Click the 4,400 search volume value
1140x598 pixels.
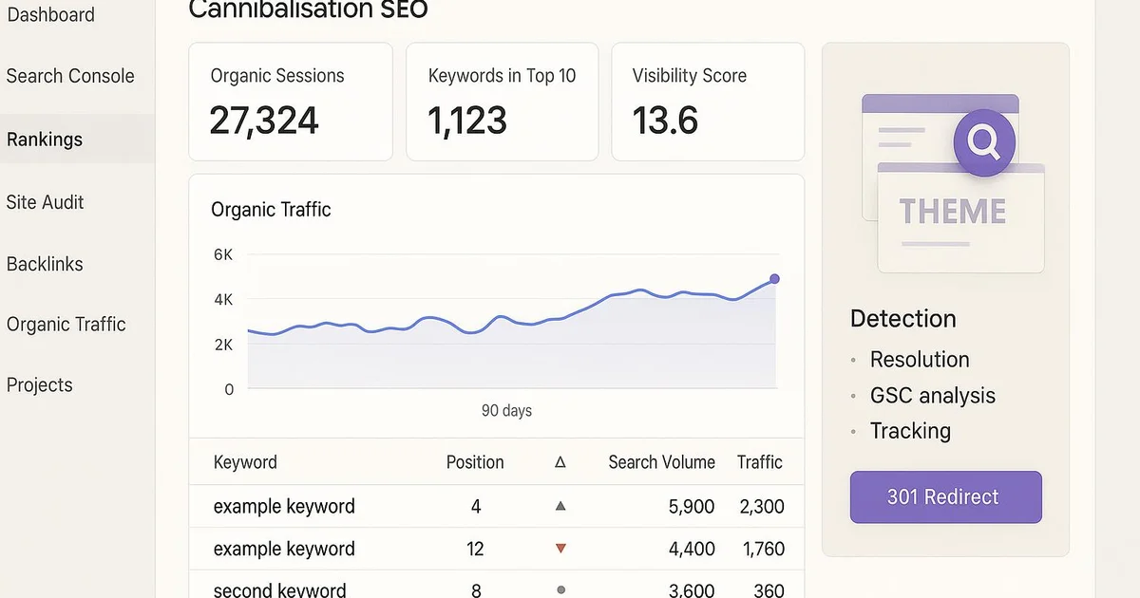[692, 549]
